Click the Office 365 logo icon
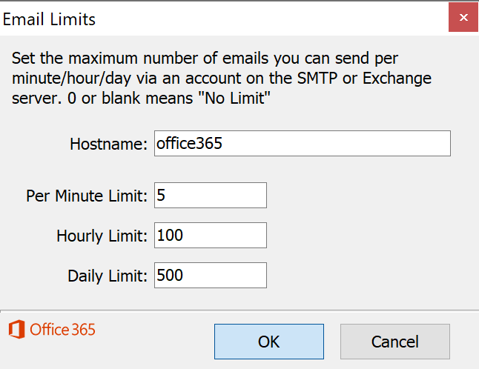Image resolution: width=479 pixels, height=369 pixels. [x=17, y=329]
